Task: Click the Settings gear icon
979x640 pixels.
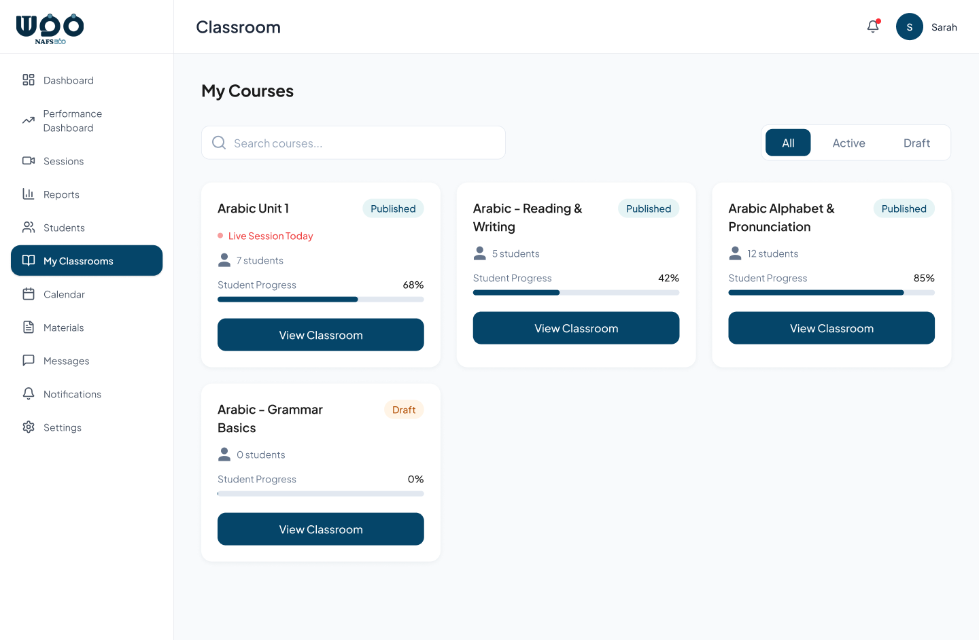Action: (x=28, y=427)
